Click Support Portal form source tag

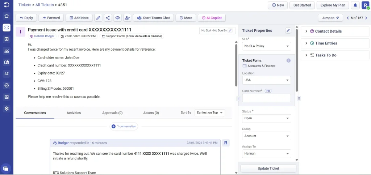(x=132, y=36)
